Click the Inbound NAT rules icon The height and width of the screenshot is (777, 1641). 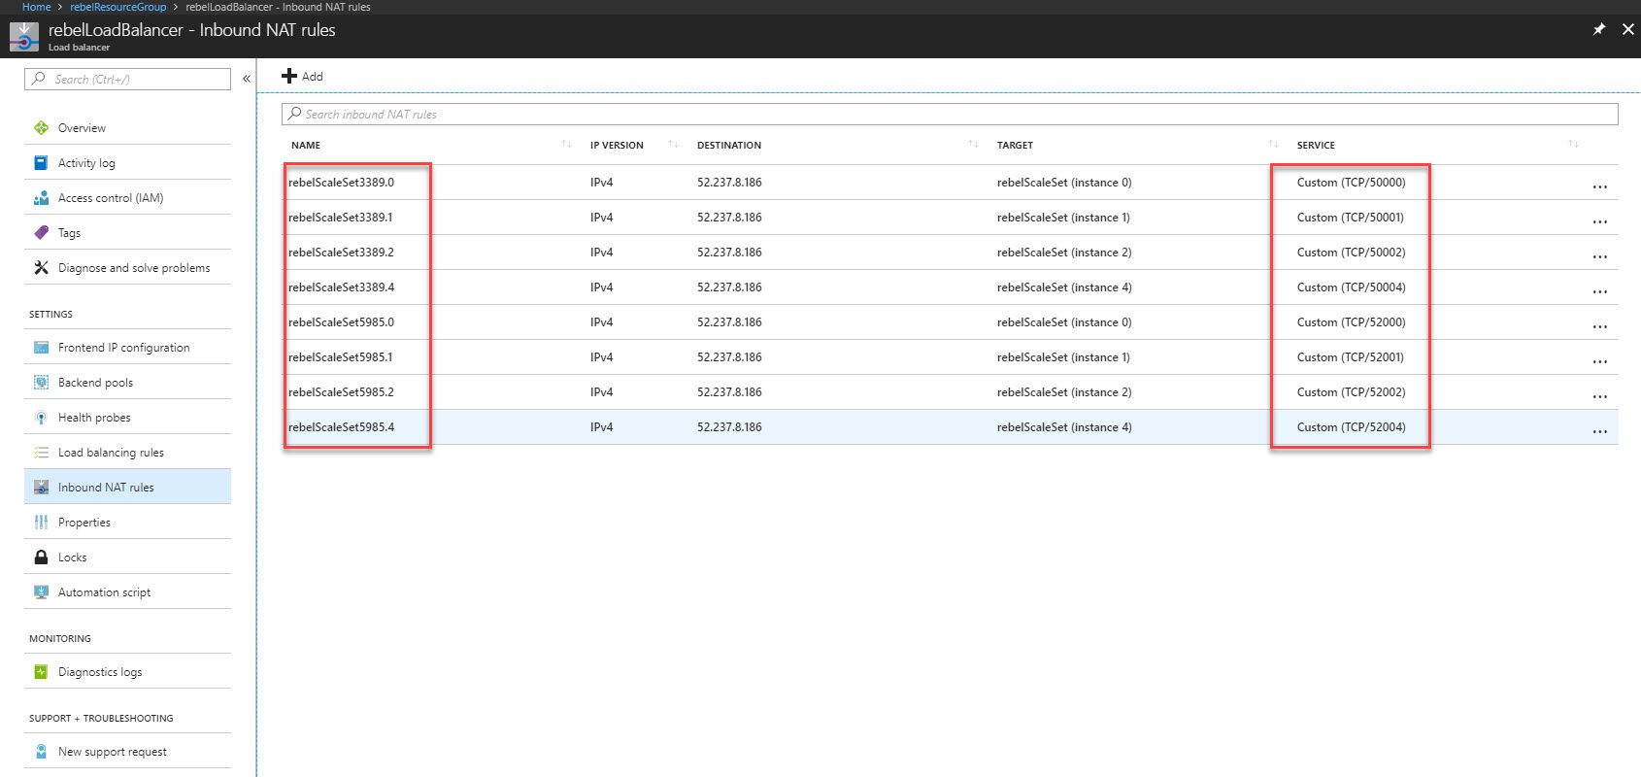click(x=41, y=487)
